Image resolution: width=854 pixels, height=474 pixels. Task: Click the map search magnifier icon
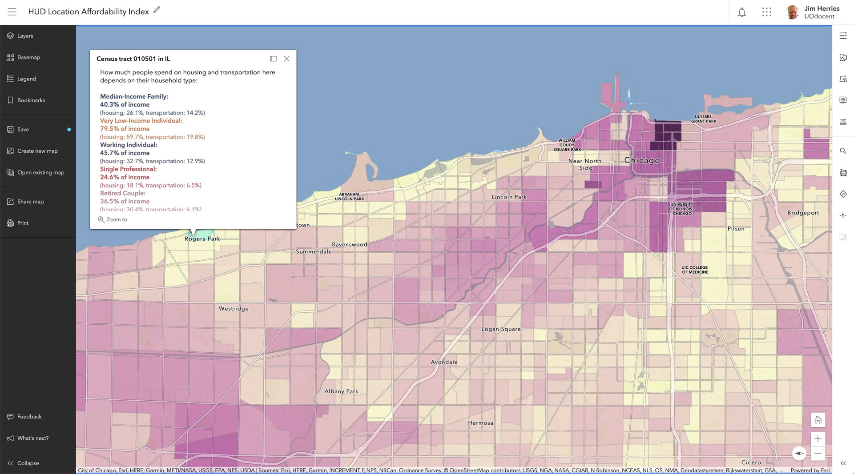click(843, 151)
